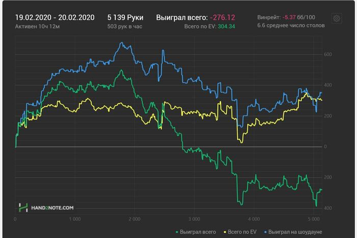The image size is (357, 238).
Task: Click the 'Активен 10ч 12м' activity text
Action: click(39, 26)
